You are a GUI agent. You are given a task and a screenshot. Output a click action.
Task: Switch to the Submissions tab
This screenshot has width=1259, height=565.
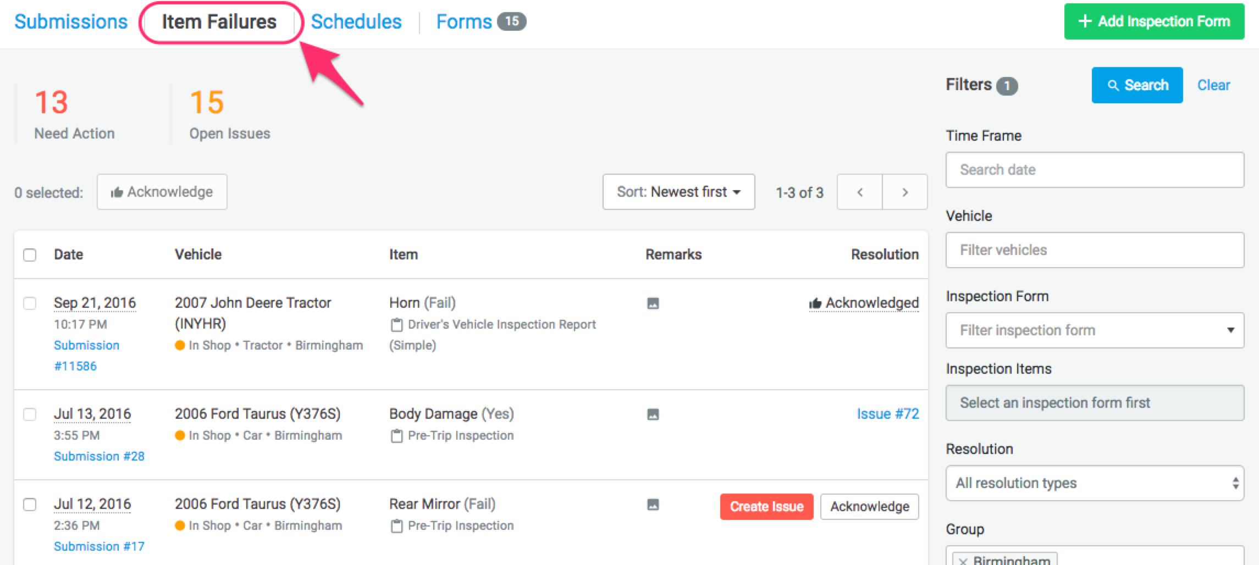71,22
